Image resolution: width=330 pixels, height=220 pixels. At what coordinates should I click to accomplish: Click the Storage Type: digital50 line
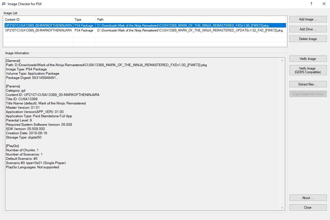24,137
